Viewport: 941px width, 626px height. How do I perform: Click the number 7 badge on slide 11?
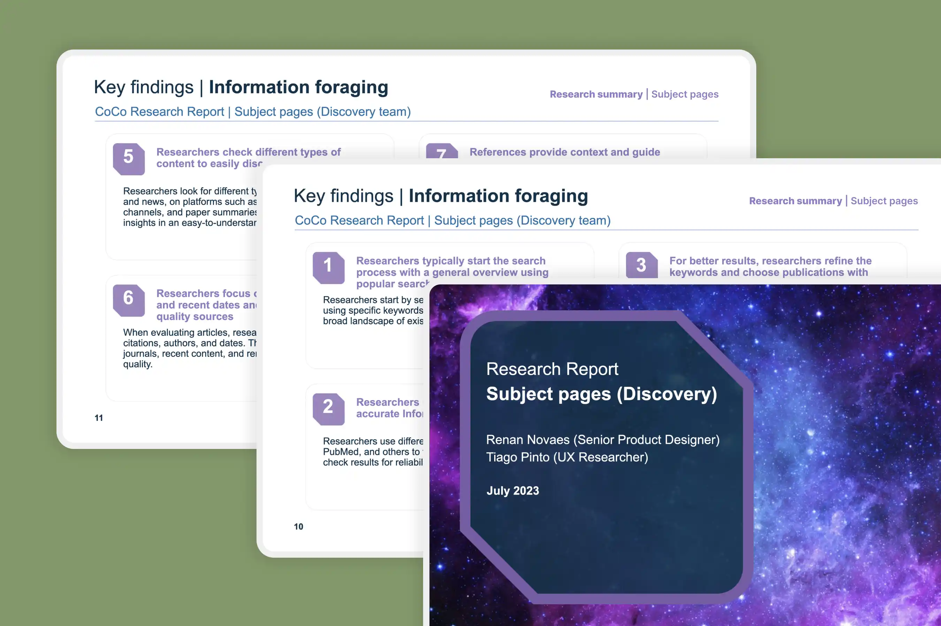click(442, 151)
